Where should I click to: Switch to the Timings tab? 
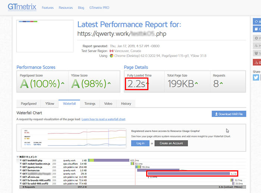point(90,104)
